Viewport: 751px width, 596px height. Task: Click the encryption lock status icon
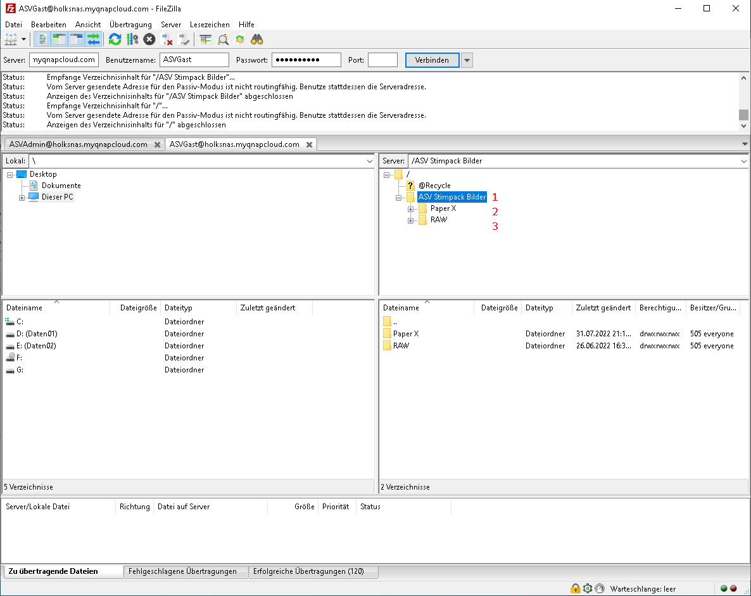575,588
